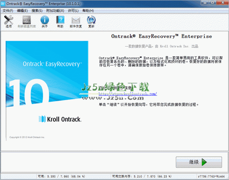Open the File (文件) menu
Image resolution: width=229 pixels, height=180 pixels.
click(8, 10)
